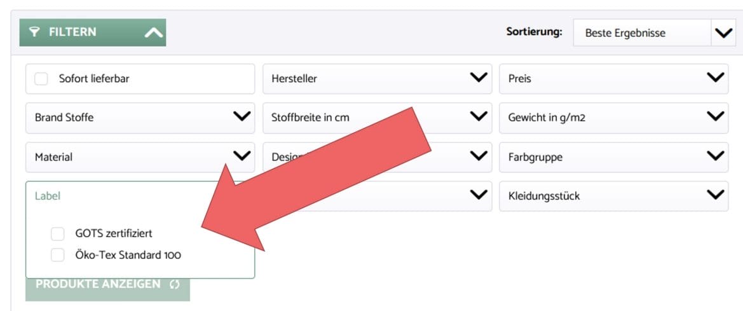Screen dimensions: 743x311
Task: Click the Sofort lieferbar filter box
Action: pos(139,79)
